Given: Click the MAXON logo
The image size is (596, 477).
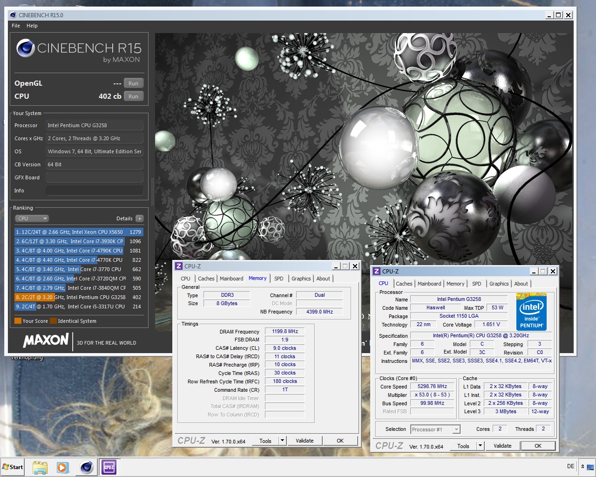Looking at the screenshot, I should pyautogui.click(x=46, y=340).
